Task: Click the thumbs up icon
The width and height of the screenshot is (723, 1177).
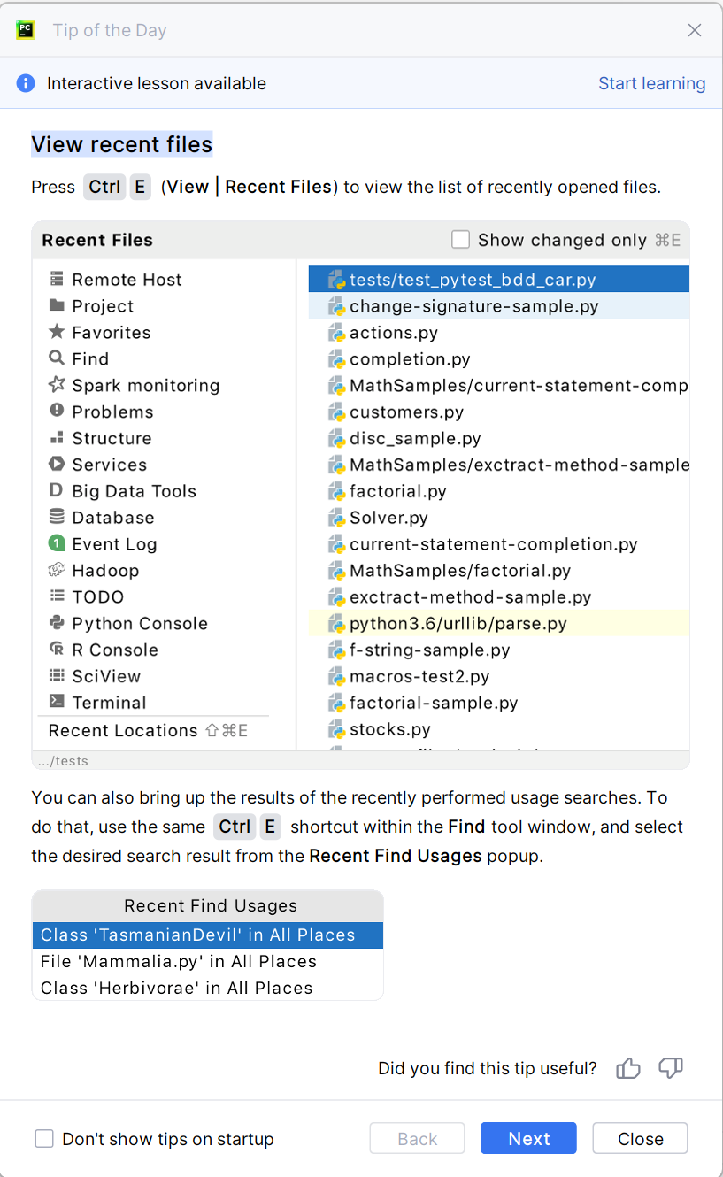Action: 628,1068
